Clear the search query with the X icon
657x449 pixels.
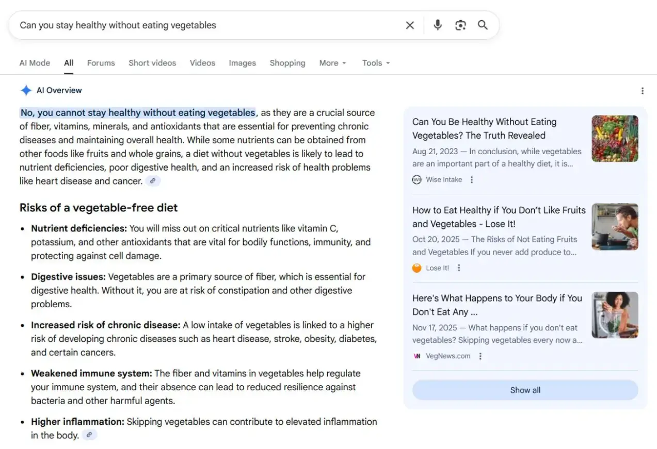410,25
